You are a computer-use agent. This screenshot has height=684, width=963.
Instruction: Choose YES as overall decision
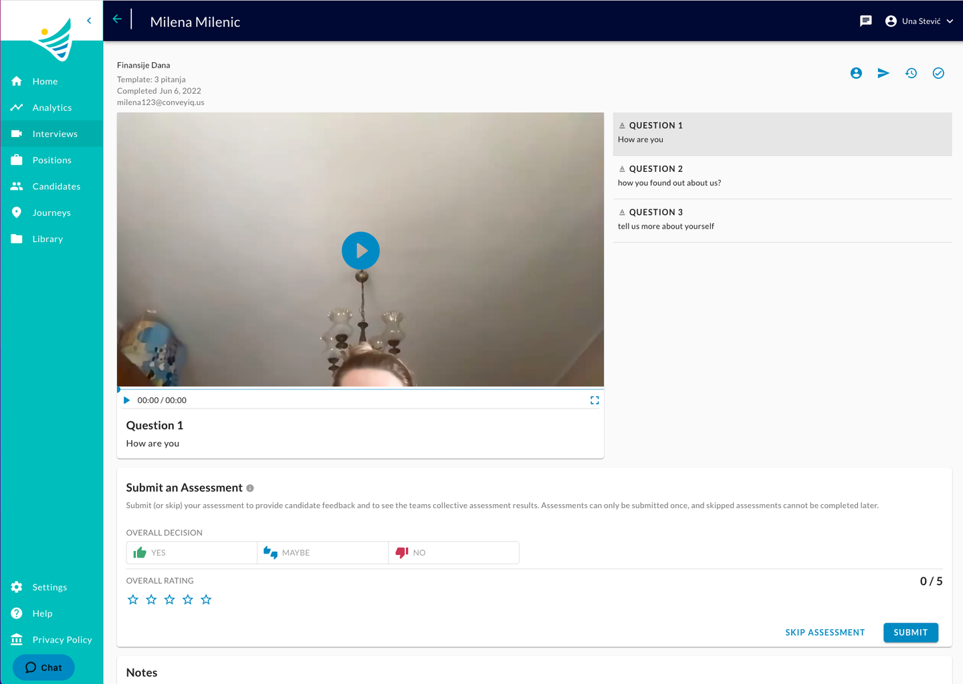coord(192,553)
